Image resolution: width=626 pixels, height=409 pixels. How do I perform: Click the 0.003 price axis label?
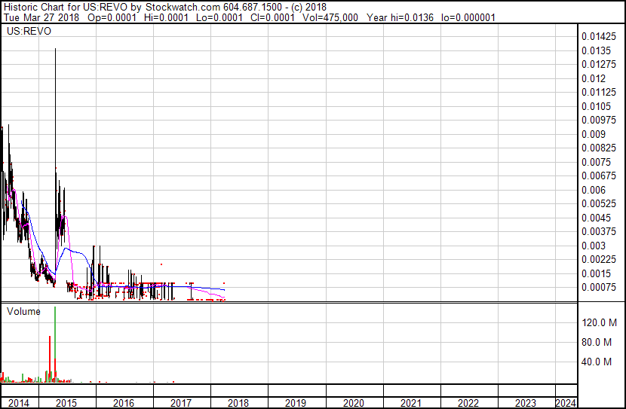[594, 246]
